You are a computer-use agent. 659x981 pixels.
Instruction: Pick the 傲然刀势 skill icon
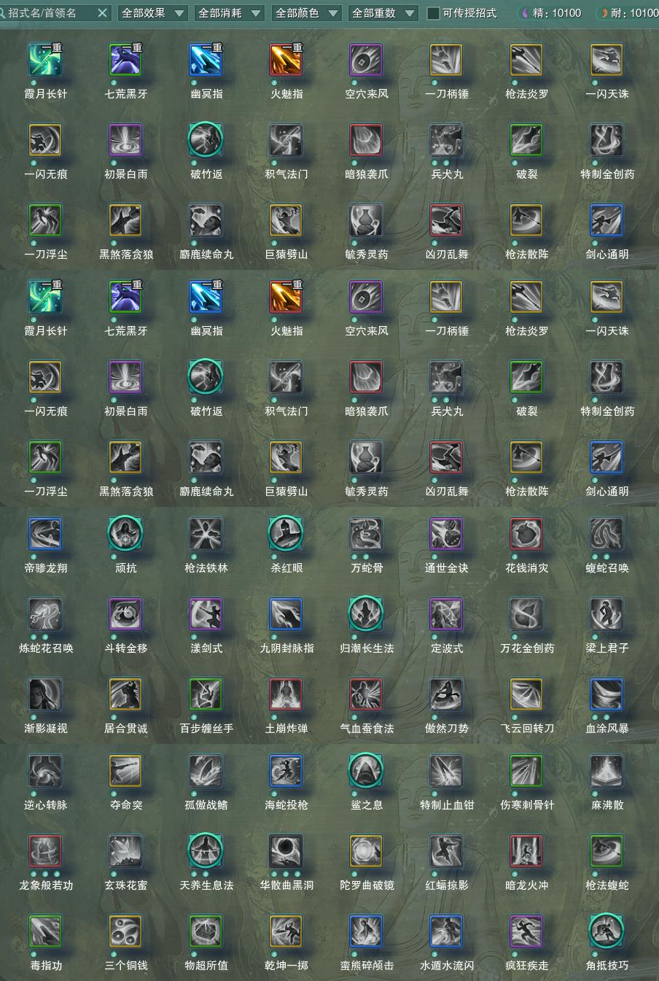(447, 694)
